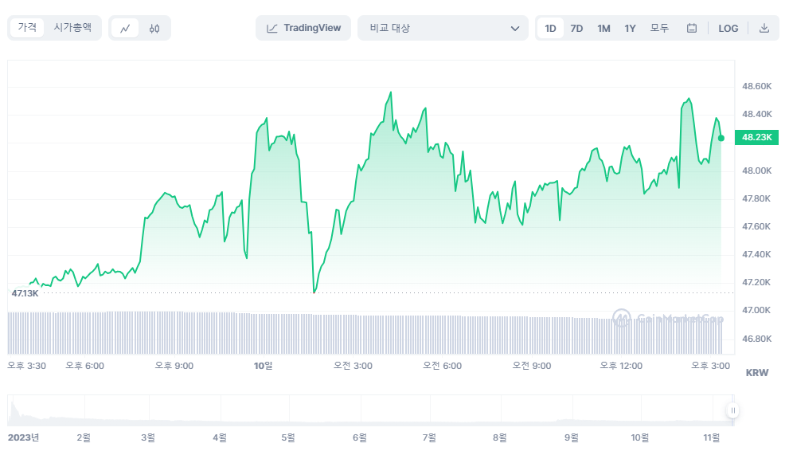The height and width of the screenshot is (455, 789).
Task: Click 10일 date label on axis
Action: [x=264, y=366]
